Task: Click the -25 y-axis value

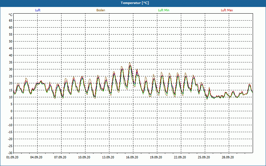Action: click(x=10, y=146)
